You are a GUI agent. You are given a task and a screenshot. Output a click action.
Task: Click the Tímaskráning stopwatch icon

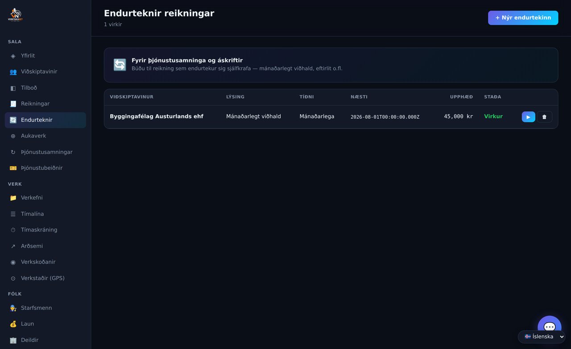[x=13, y=230]
